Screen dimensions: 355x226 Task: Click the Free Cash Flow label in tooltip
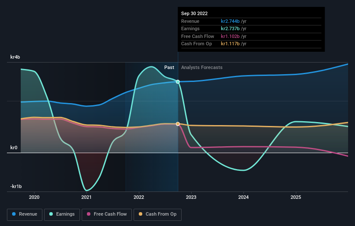[198, 36]
